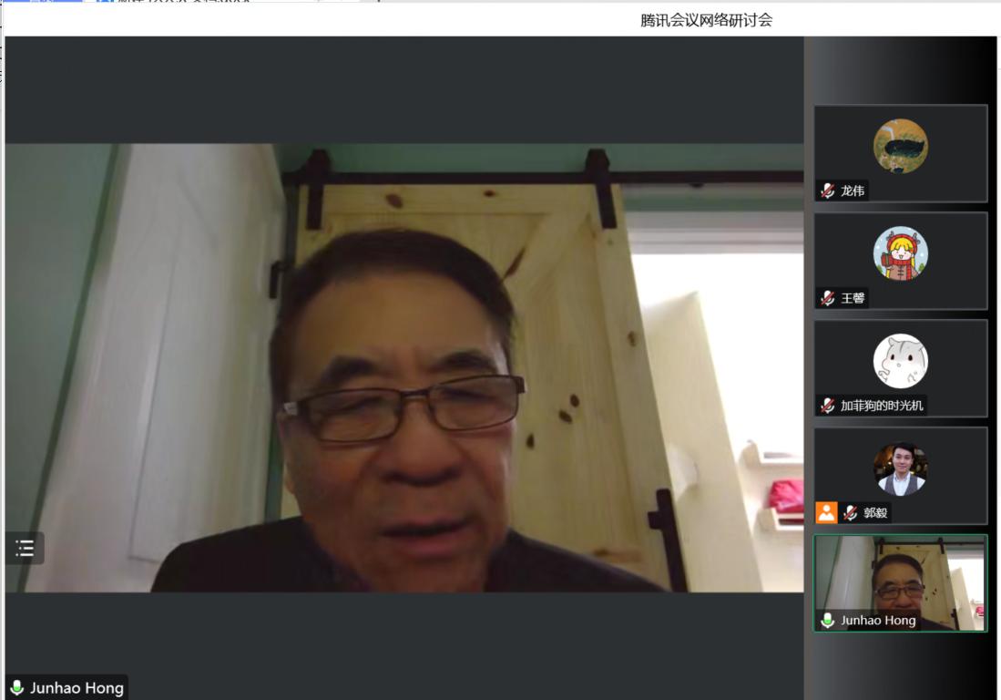Click the 郭毅 name label
Screen dimensions: 1001x700
[x=875, y=513]
